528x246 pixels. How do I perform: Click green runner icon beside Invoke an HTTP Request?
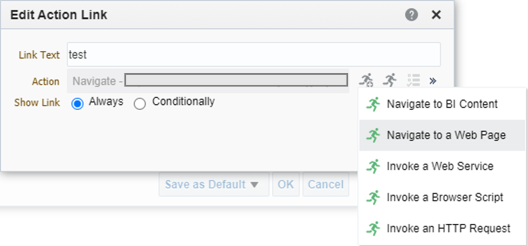tap(373, 229)
